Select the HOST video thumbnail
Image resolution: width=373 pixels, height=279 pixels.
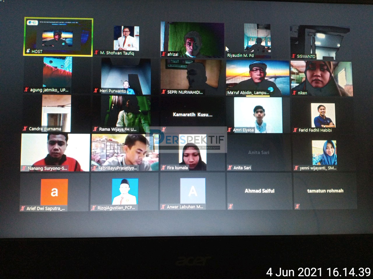pyautogui.click(x=58, y=37)
